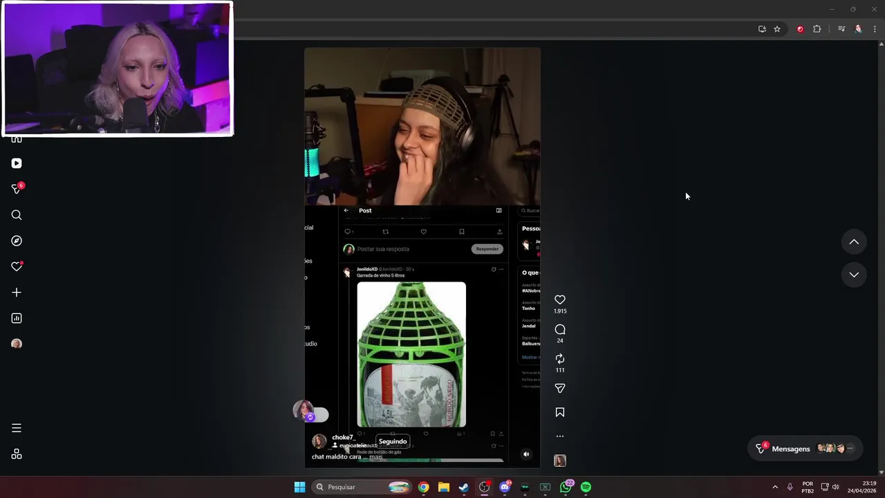
Task: Open Steam from the taskbar
Action: (464, 487)
